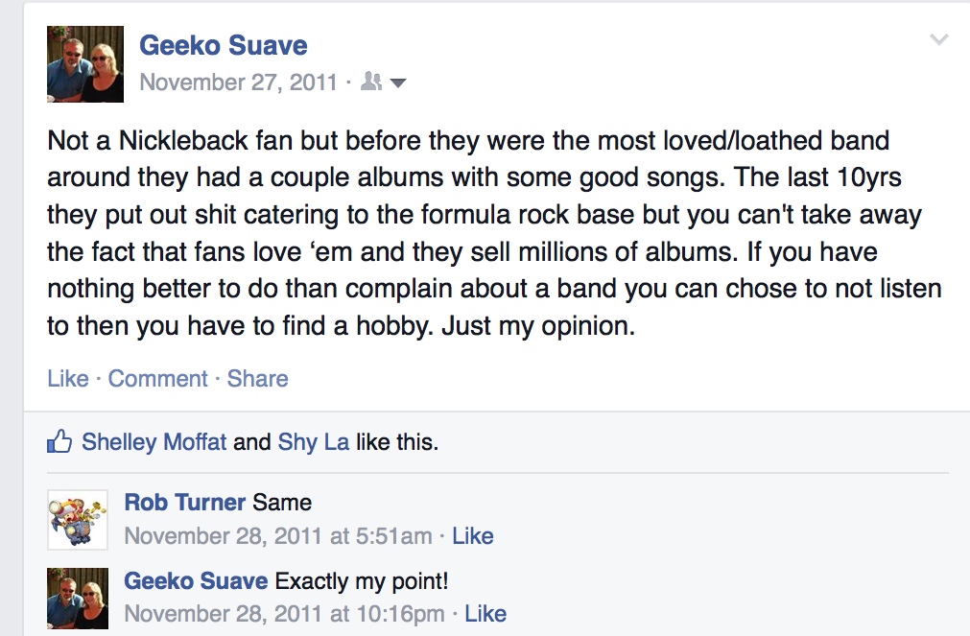The width and height of the screenshot is (970, 636).
Task: Click the 10:16pm comment timestamp
Action: pyautogui.click(x=284, y=613)
